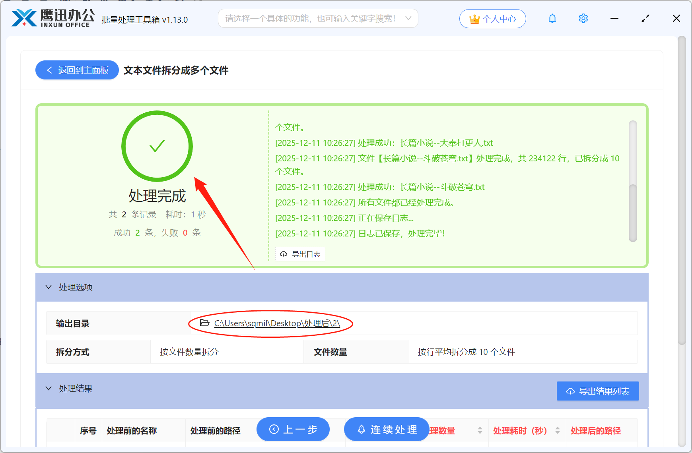Click the 连续处理 button
This screenshot has height=453, width=692.
(x=386, y=429)
